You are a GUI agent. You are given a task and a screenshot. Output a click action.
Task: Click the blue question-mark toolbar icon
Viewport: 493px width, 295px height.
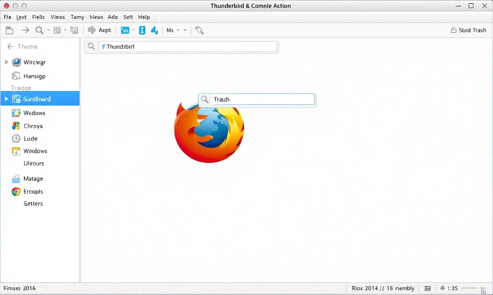[142, 30]
